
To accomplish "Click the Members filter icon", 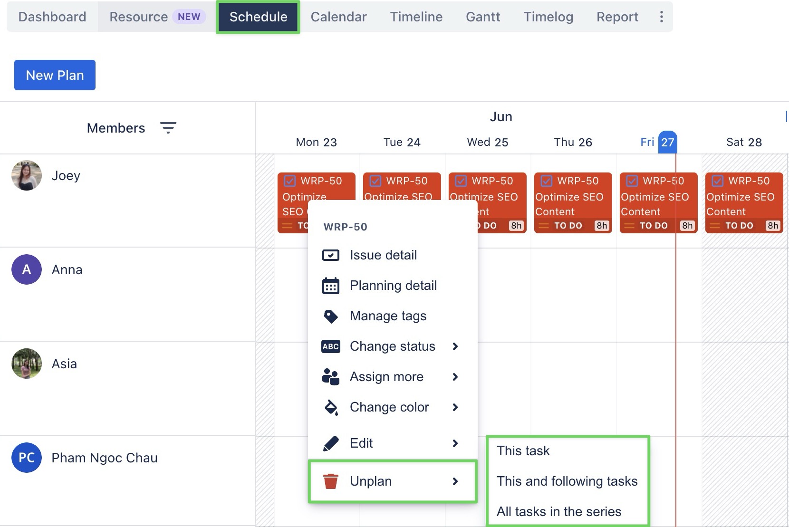I will 168,127.
